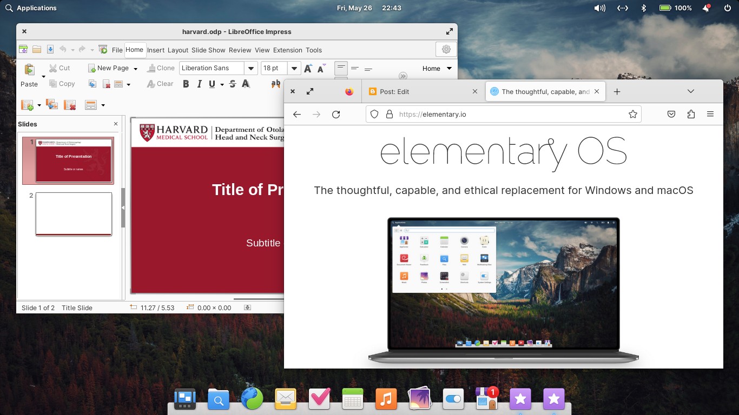The image size is (739, 415).
Task: Save the document with the download-arrow icon
Action: pyautogui.click(x=50, y=50)
